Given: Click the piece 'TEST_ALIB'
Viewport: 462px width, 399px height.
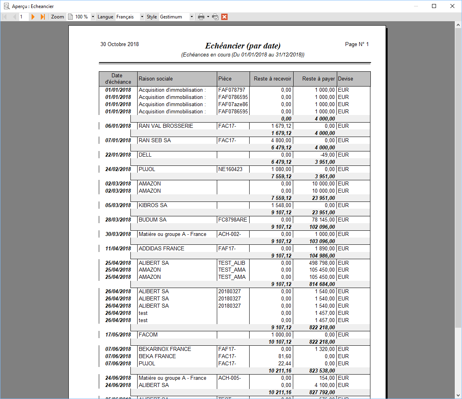Looking at the screenshot, I should tap(232, 263).
